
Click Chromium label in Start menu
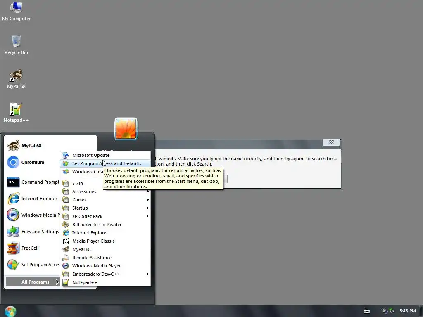pos(33,162)
